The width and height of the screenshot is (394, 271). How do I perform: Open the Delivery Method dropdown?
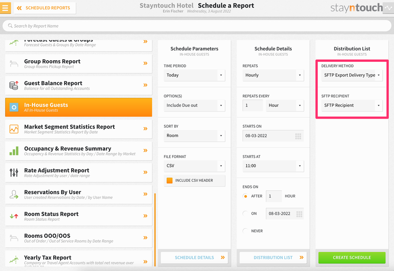tap(352, 75)
